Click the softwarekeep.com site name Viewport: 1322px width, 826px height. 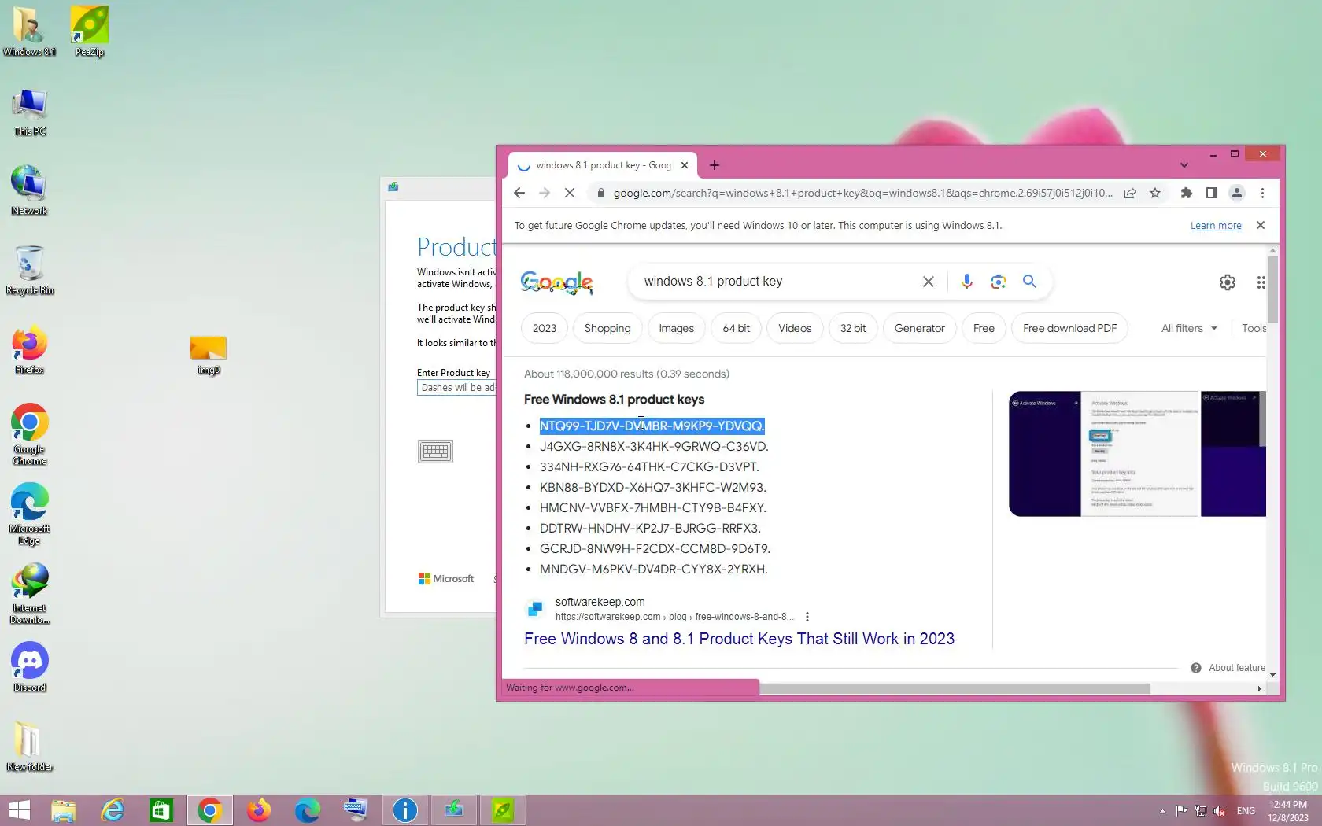(x=600, y=602)
